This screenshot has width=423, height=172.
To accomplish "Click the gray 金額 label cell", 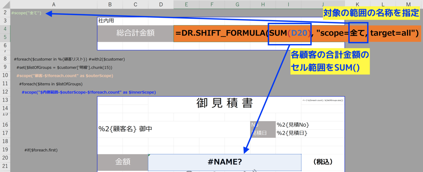I will 123,162.
